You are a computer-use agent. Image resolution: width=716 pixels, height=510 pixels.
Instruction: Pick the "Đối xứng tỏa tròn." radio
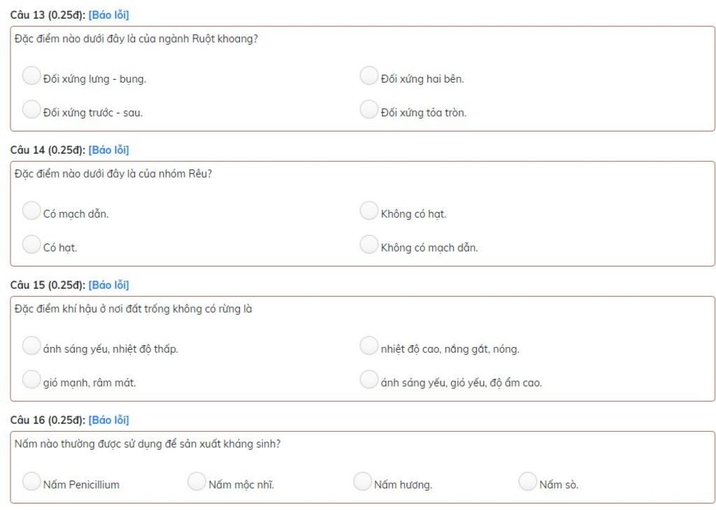tap(369, 110)
